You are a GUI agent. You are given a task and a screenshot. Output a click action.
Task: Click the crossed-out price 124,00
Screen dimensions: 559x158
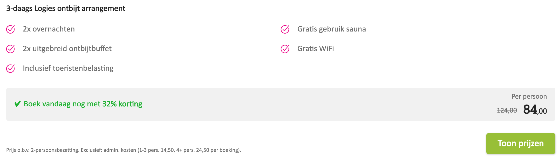[x=507, y=110]
